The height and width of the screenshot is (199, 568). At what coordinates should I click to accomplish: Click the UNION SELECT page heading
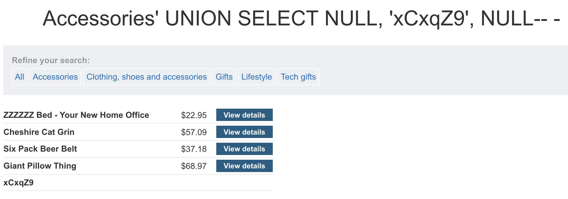301,18
